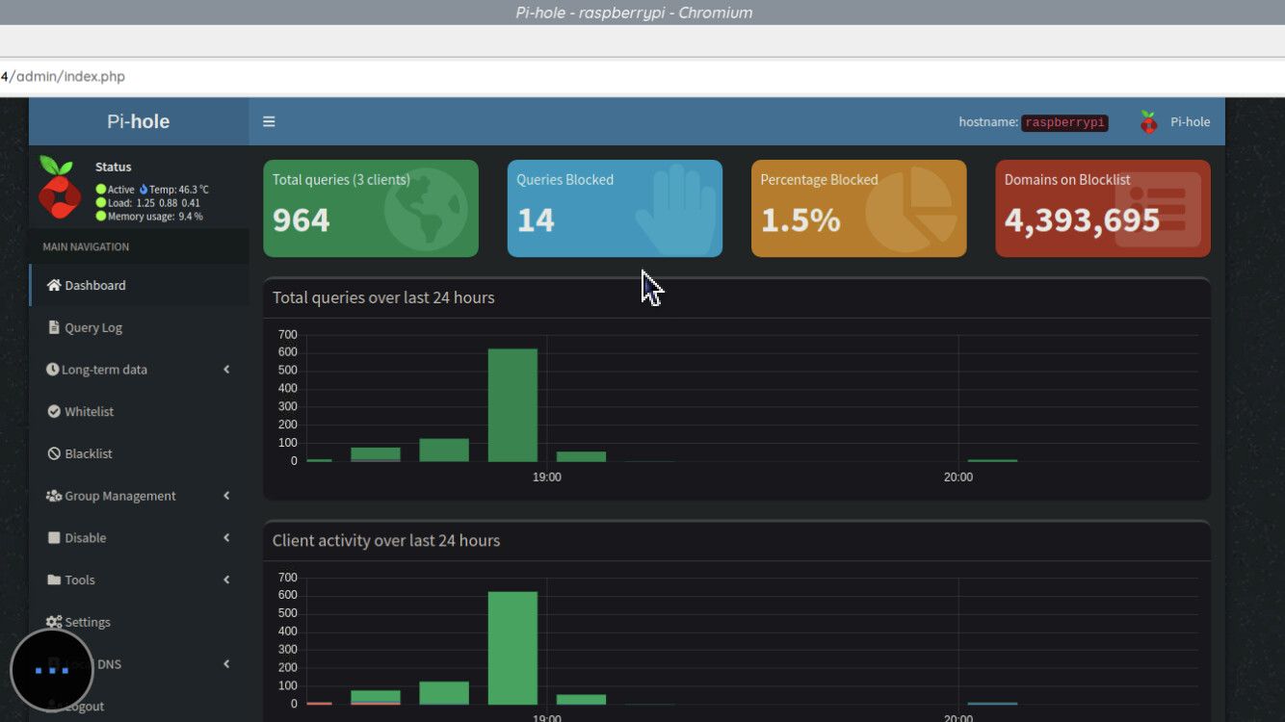The image size is (1285, 722).
Task: Open the Query Log menu item
Action: [139, 327]
